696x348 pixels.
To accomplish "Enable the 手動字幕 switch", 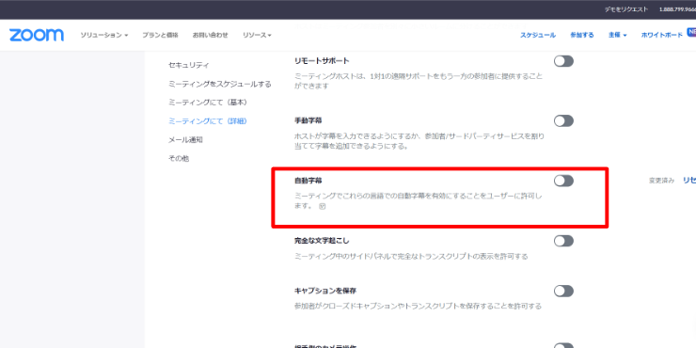I will coord(563,120).
